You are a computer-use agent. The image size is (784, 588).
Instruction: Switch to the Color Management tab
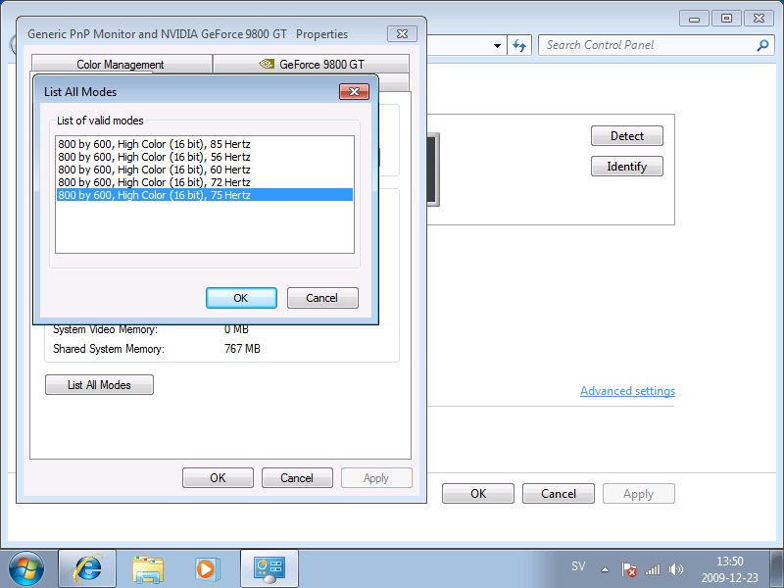tap(122, 63)
